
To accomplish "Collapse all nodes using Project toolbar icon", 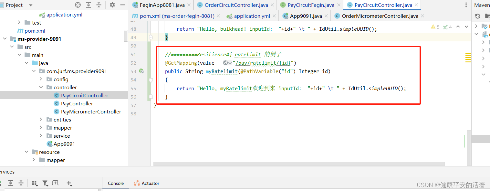I will point(99,5).
